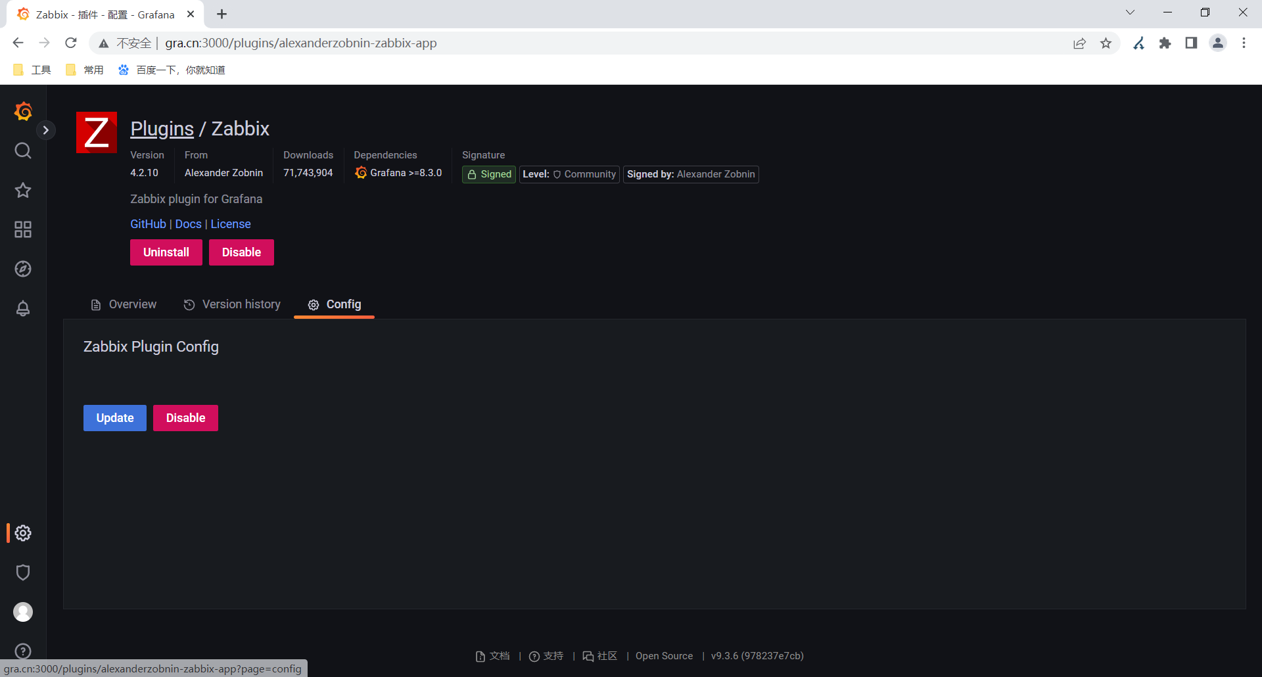Viewport: 1262px width, 677px height.
Task: Open the Docs link
Action: click(x=188, y=224)
